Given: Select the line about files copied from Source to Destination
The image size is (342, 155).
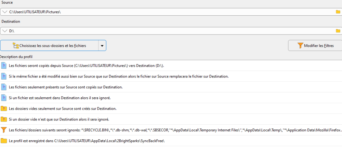Looking at the screenshot, I should tap(89, 66).
